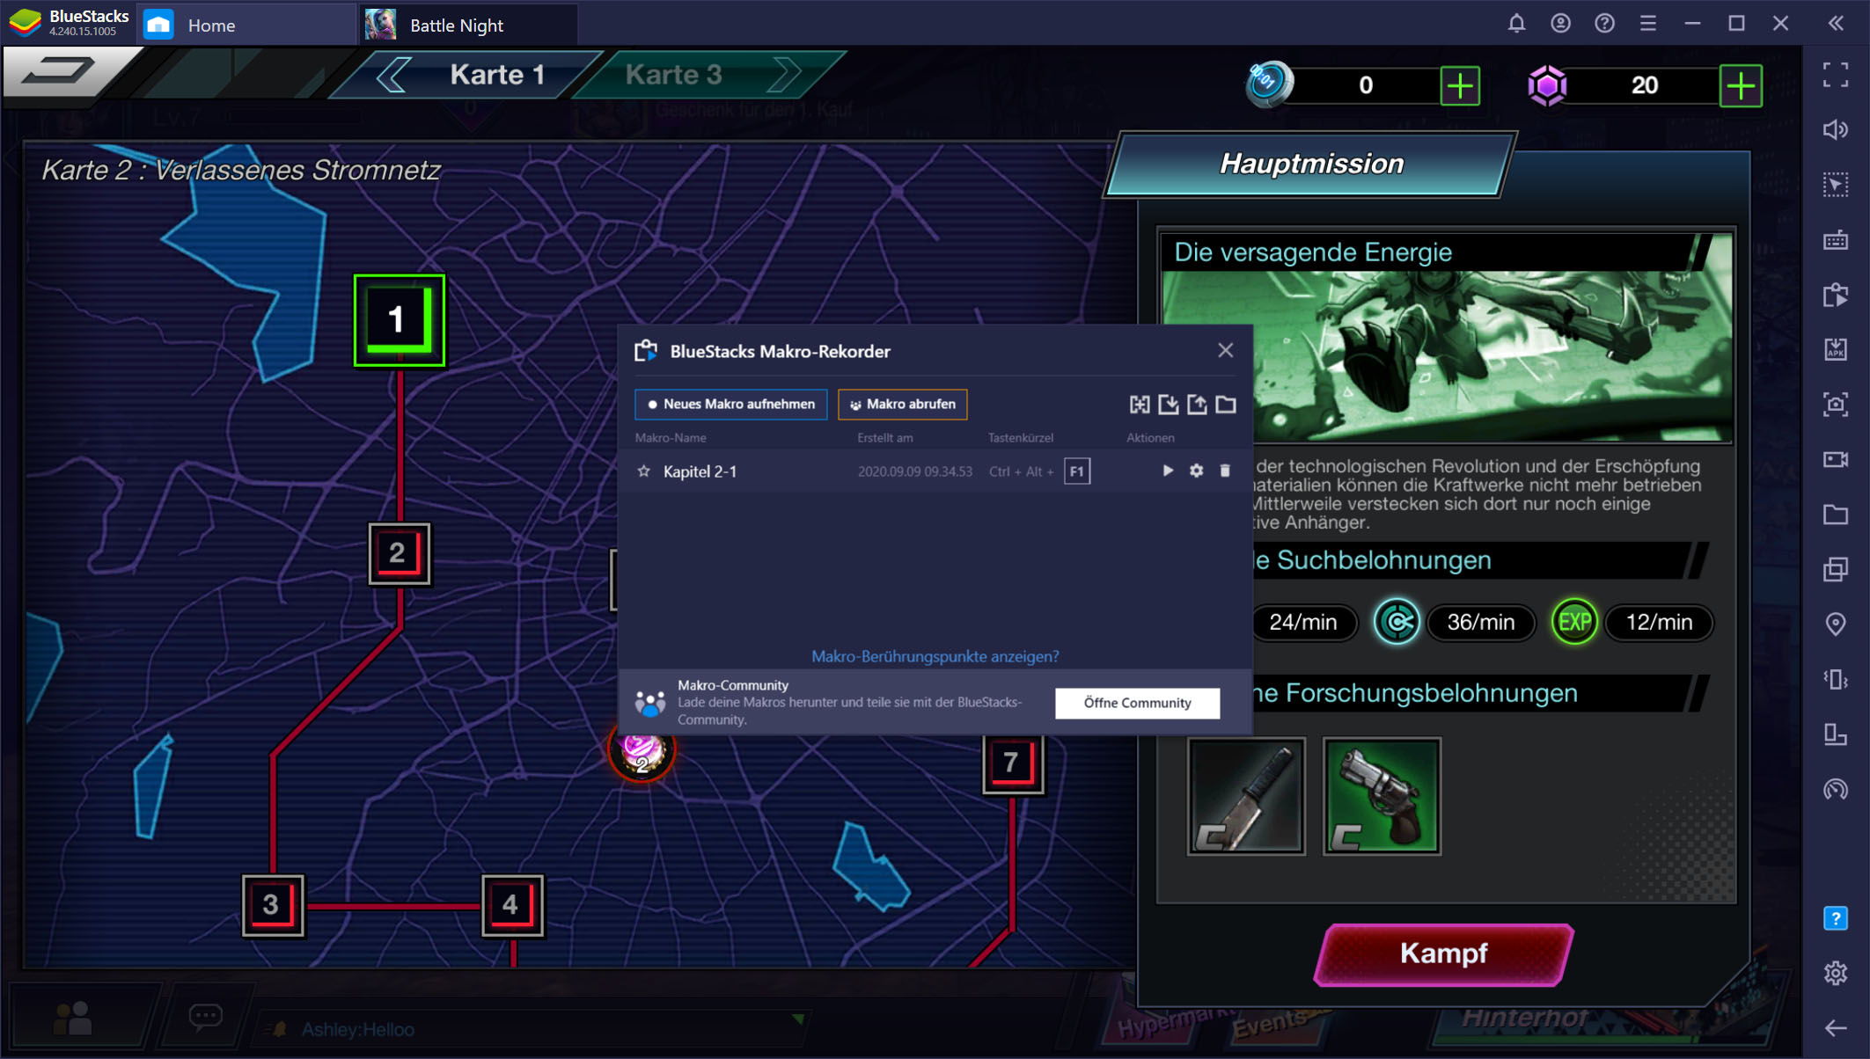The height and width of the screenshot is (1059, 1870).
Task: Open the friends icon at bottom left
Action: tap(73, 1019)
